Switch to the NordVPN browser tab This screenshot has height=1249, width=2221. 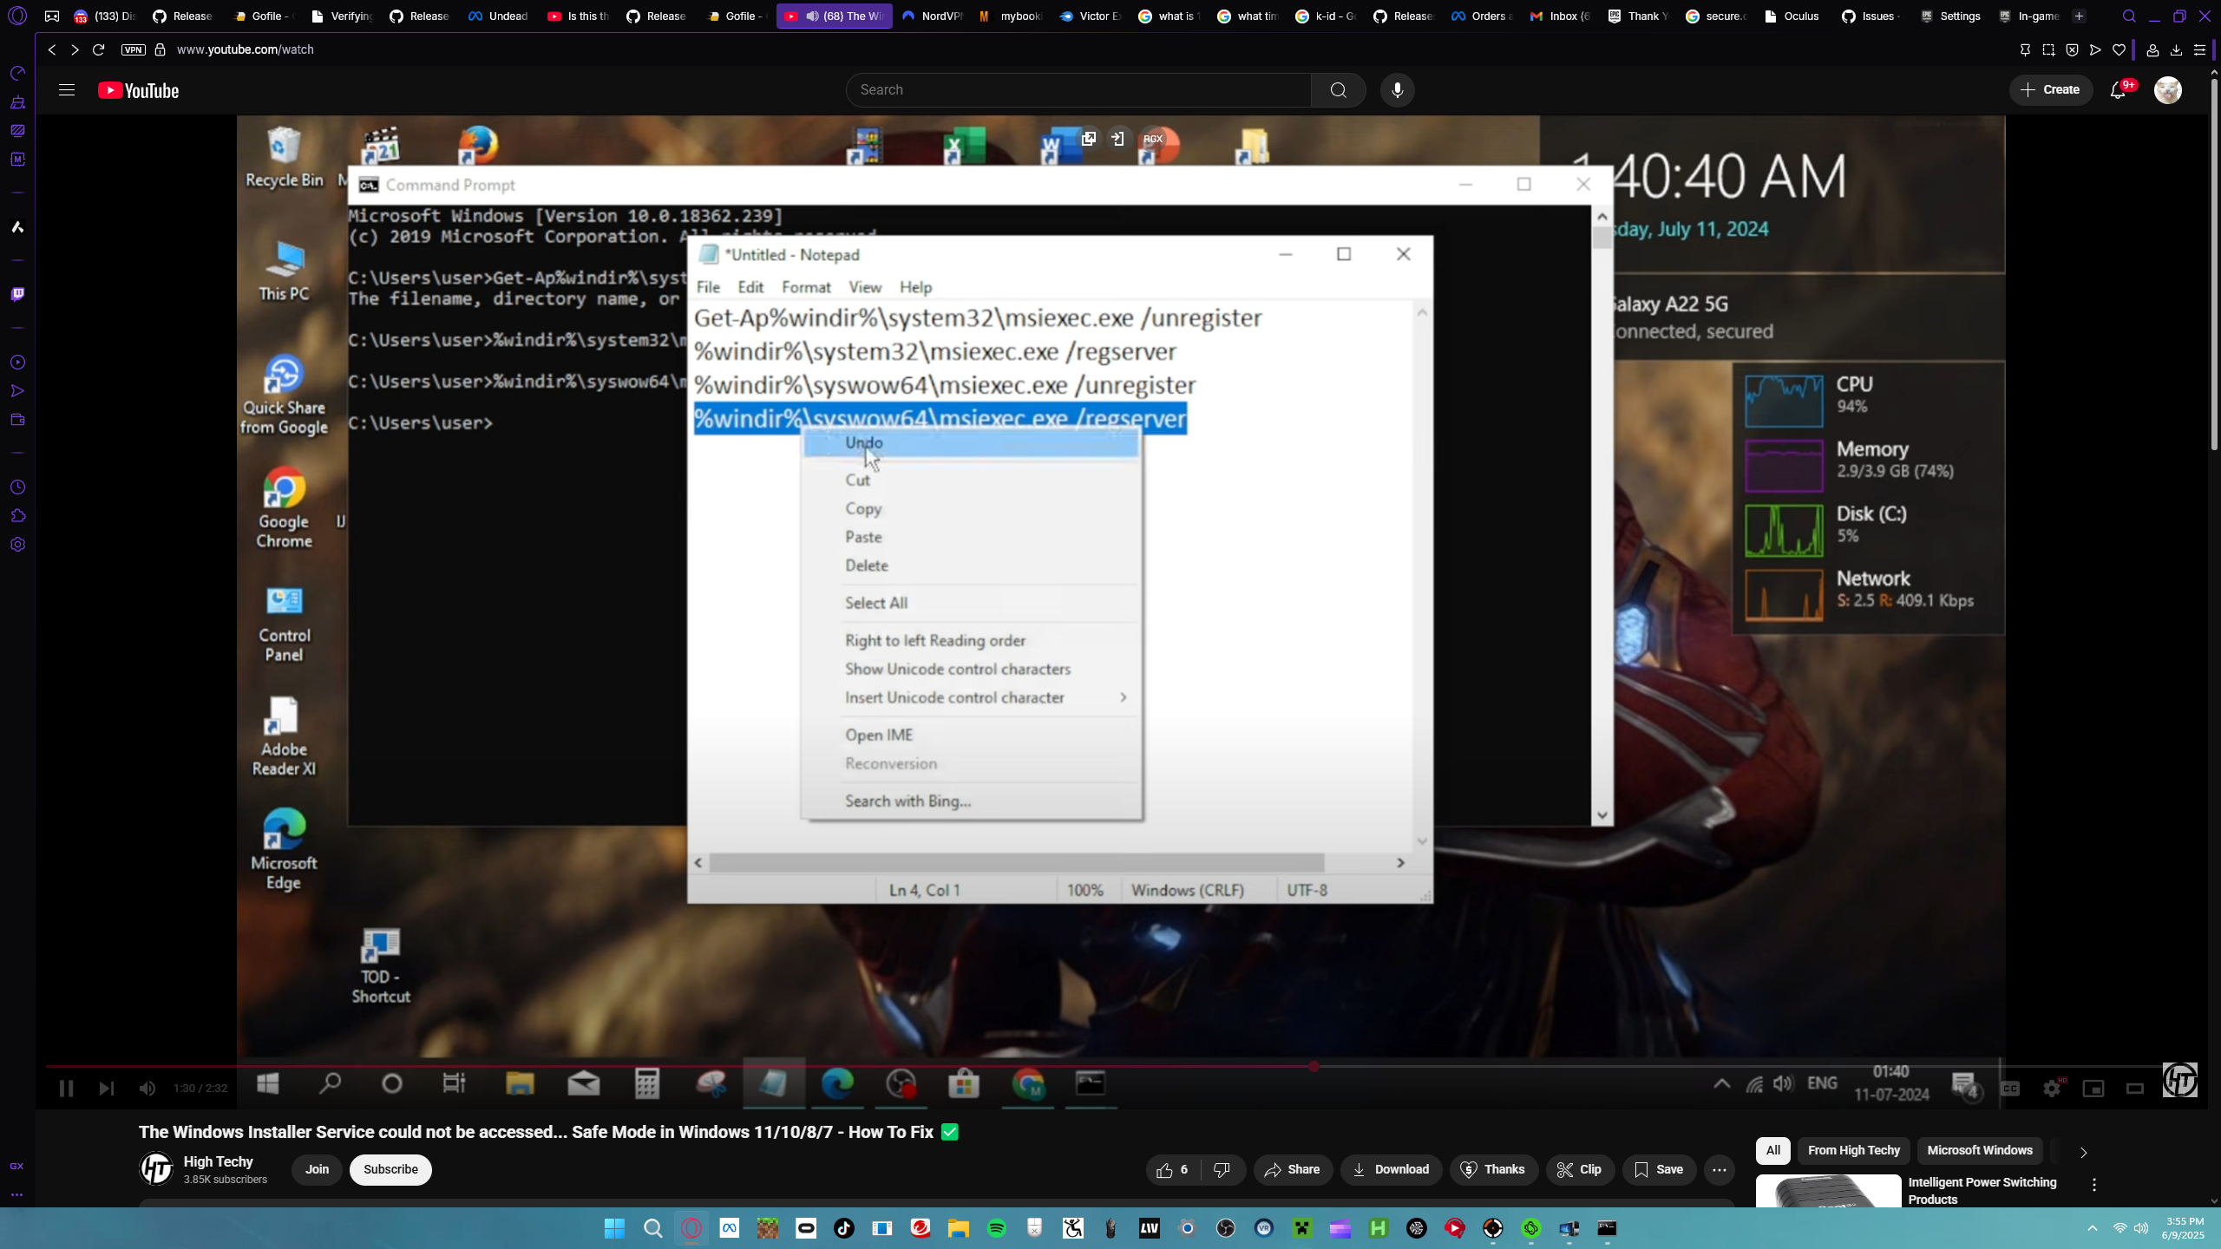[932, 16]
